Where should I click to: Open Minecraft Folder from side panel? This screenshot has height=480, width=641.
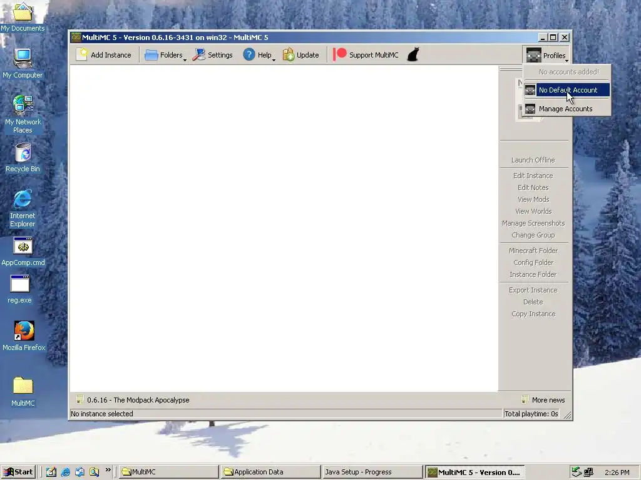[x=533, y=251]
